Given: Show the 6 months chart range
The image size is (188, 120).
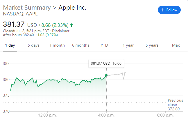Looking at the screenshot, I should pos(80,45).
